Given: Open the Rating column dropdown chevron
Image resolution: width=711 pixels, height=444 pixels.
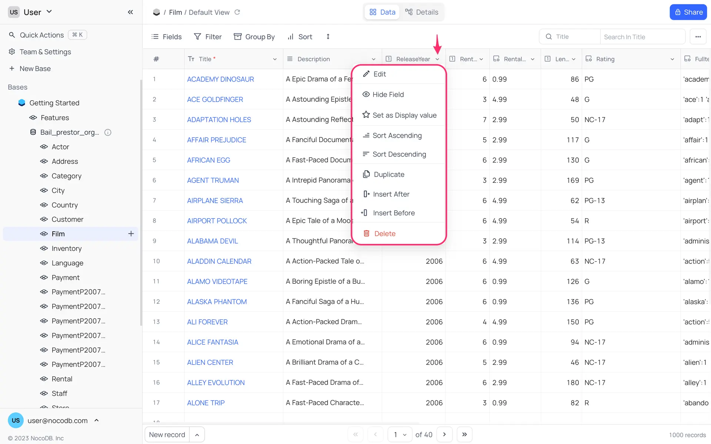Looking at the screenshot, I should pyautogui.click(x=672, y=59).
